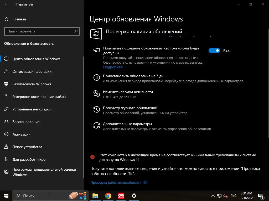Click the main content vertical scrollbar
Viewport: 269px width, 201px height.
268,83
